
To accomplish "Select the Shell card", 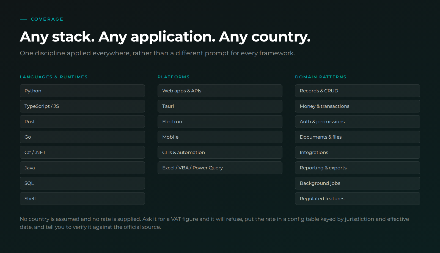I will [x=82, y=199].
